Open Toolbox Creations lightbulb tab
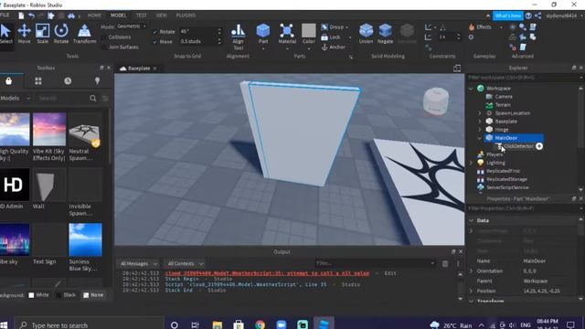Viewport: 585px width, 329px height. click(x=97, y=81)
